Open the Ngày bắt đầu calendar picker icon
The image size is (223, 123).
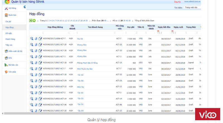click(158, 32)
